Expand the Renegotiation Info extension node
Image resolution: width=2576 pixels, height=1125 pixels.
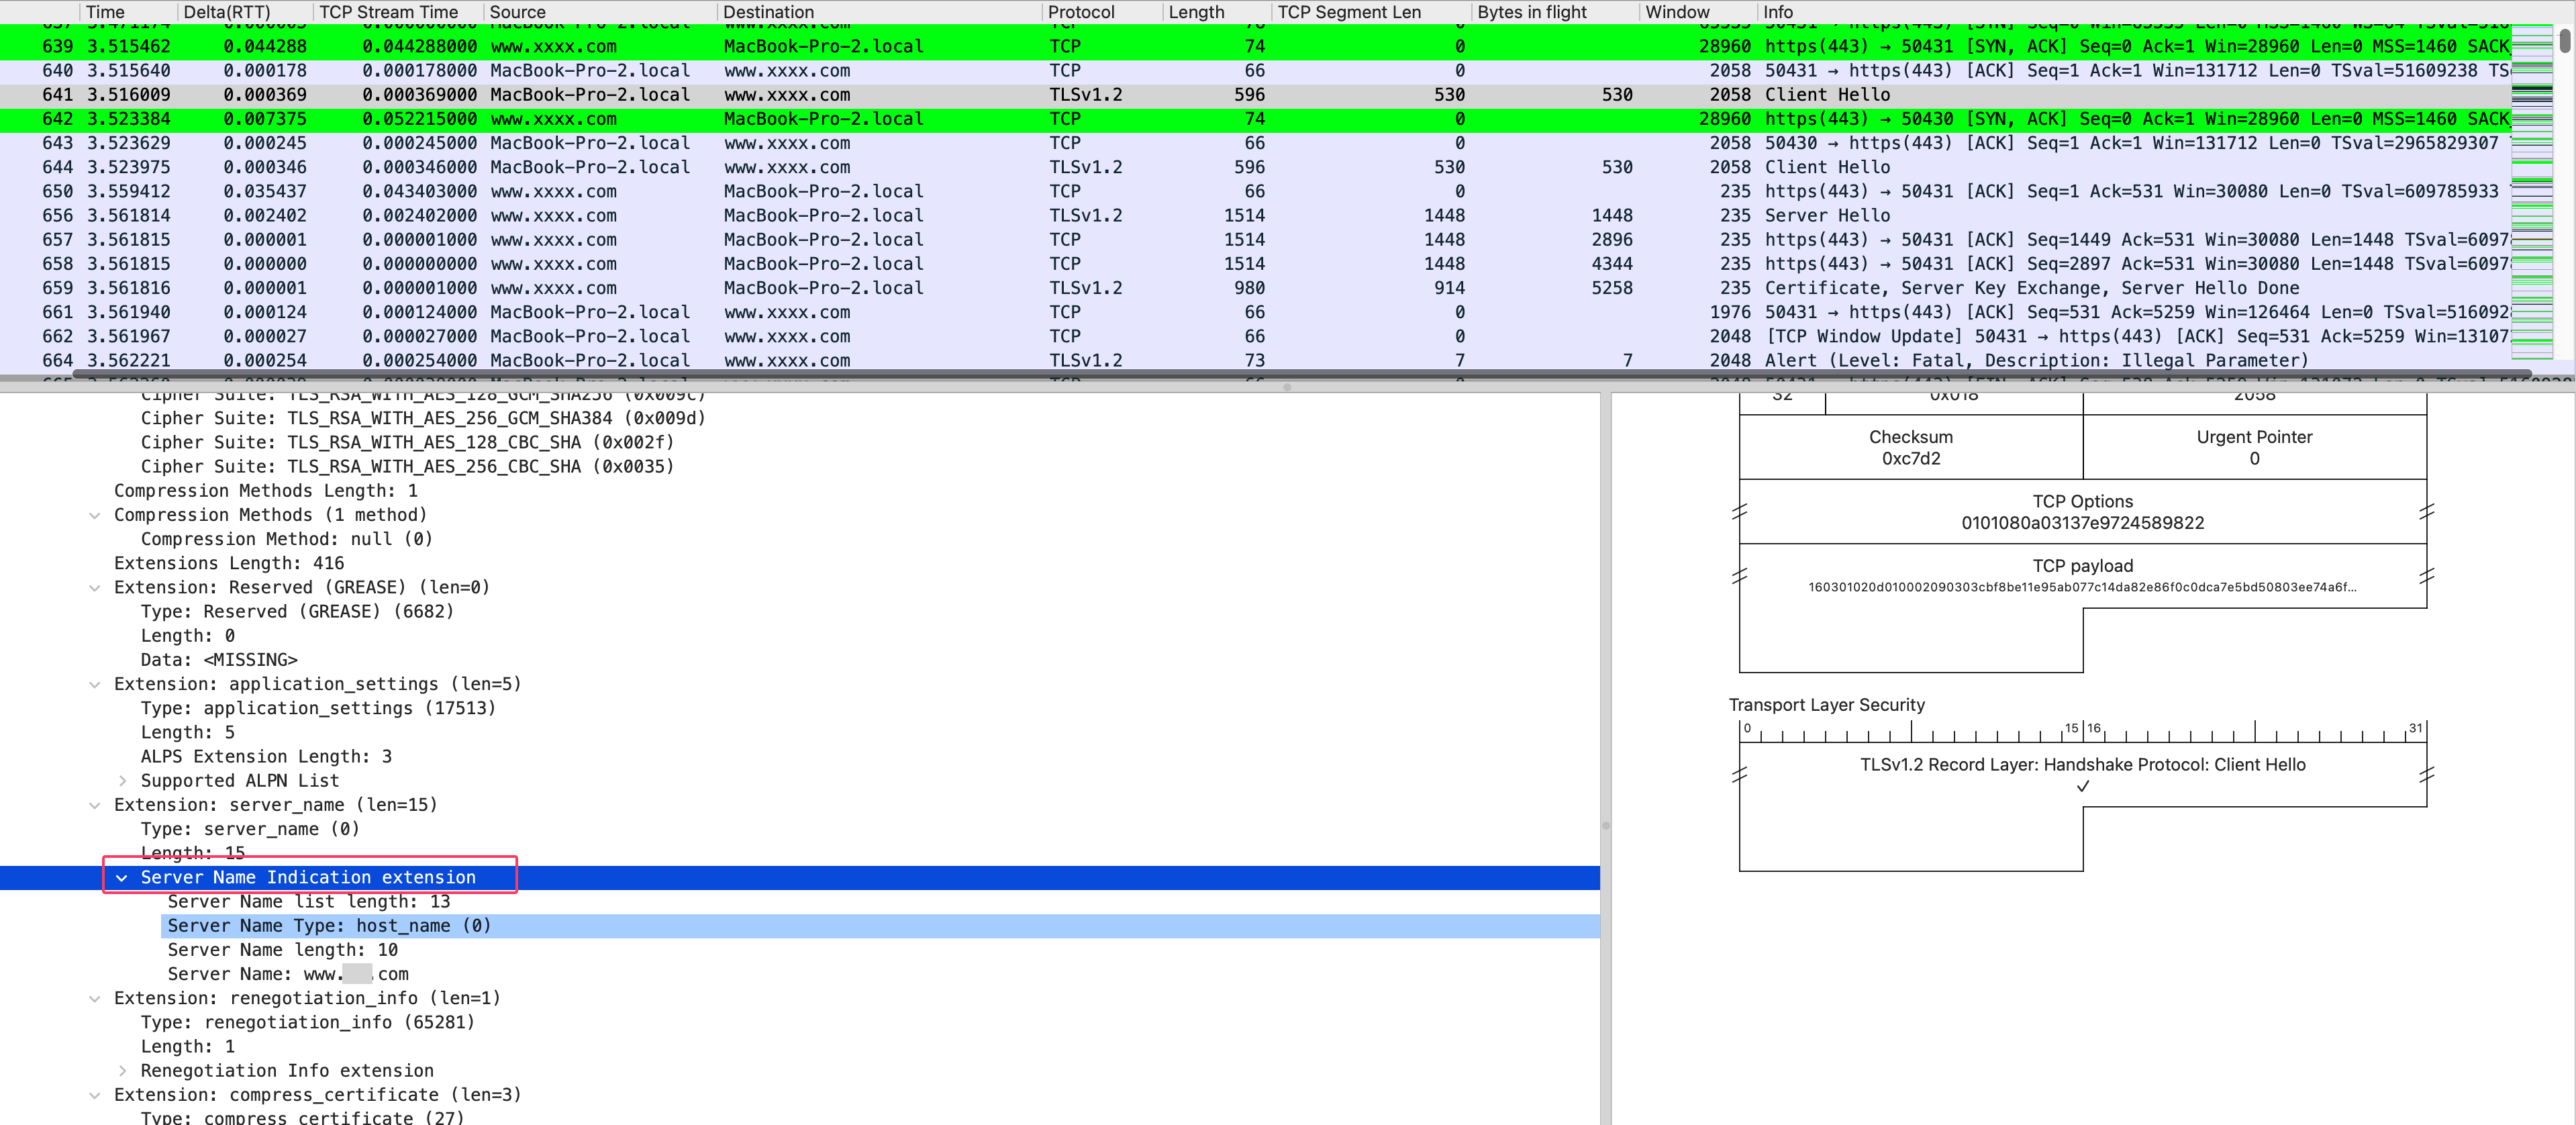point(122,1071)
